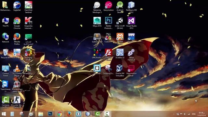Viewport: 208px width, 117px height.
Task: Open the Visual Studio 2012 desktop icon
Action: click(131, 23)
